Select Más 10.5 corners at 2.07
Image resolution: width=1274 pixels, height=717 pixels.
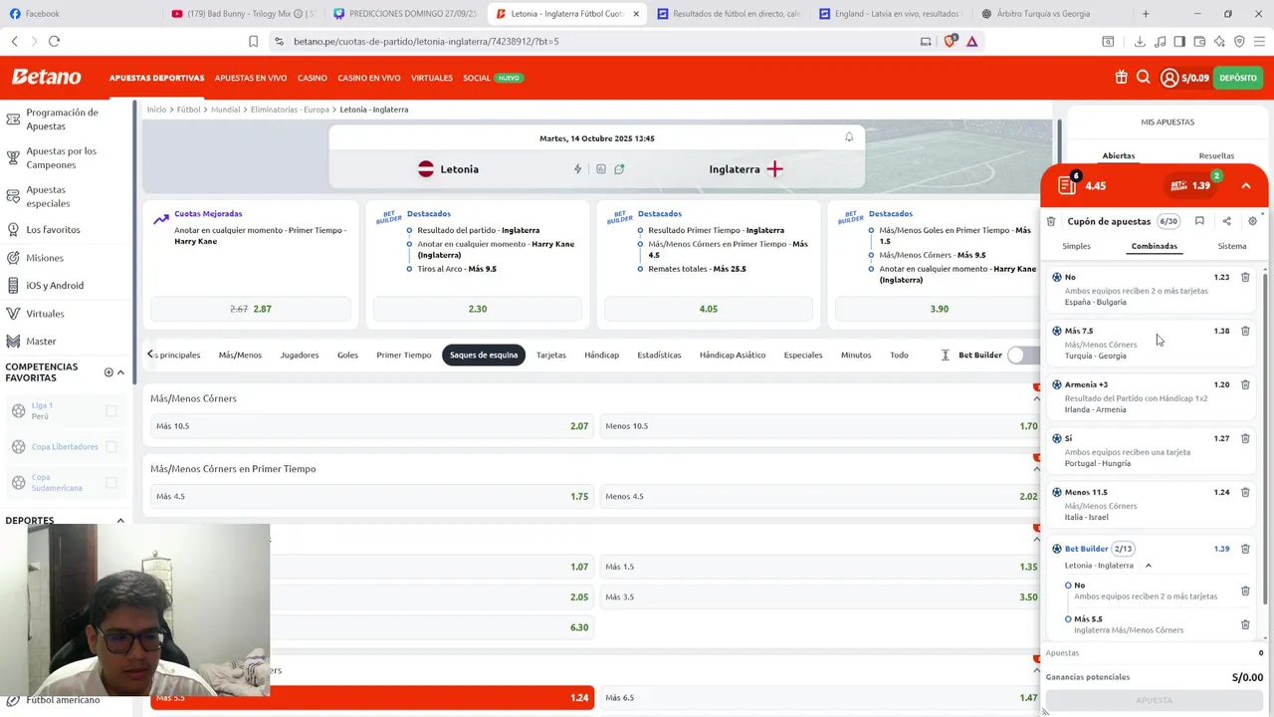(372, 426)
